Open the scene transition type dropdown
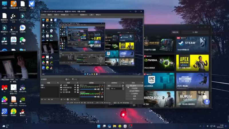This screenshot has height=129, width=229. tap(114, 86)
